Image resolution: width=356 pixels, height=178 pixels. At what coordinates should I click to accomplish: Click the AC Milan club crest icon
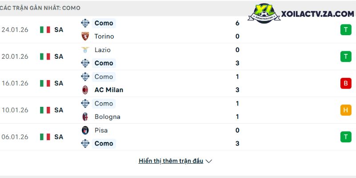pos(85,90)
